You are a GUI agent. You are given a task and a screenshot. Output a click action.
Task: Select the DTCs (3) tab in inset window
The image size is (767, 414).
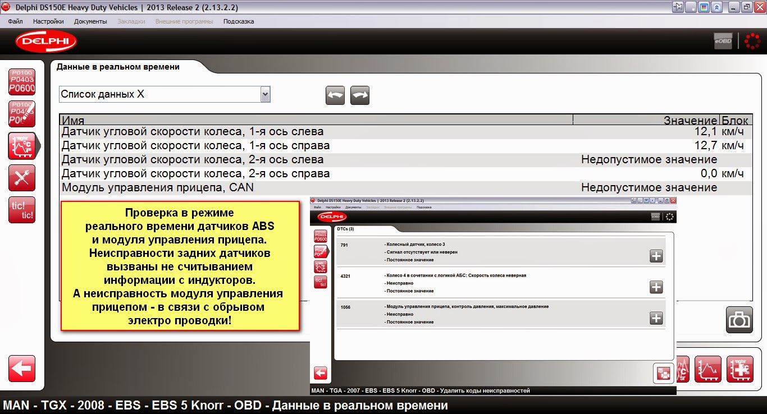coord(345,229)
